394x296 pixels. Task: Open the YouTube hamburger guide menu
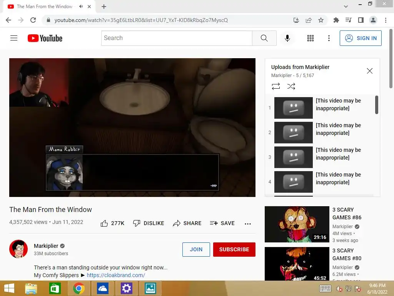[x=14, y=38]
